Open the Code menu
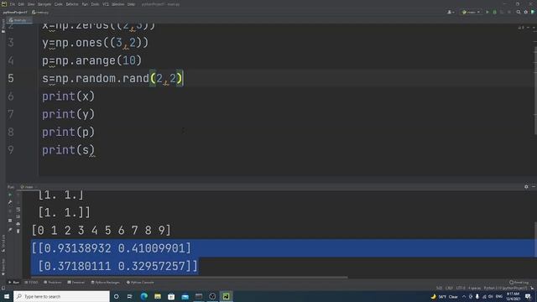 coord(59,4)
